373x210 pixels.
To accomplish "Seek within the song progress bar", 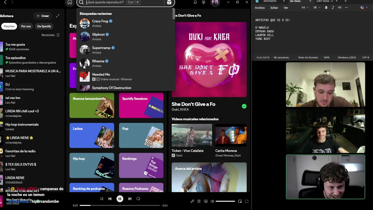I will (x=120, y=205).
